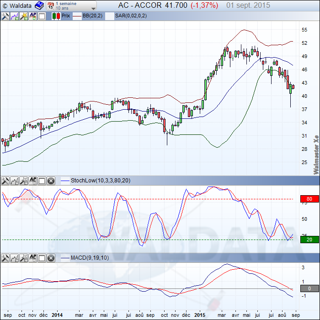The width and height of the screenshot is (320, 320).
Task: Click the MACD(9,19,10) blue line swatch
Action: tap(64, 258)
